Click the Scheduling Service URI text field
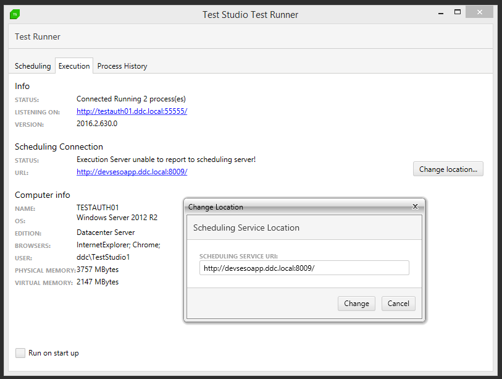 coord(304,268)
